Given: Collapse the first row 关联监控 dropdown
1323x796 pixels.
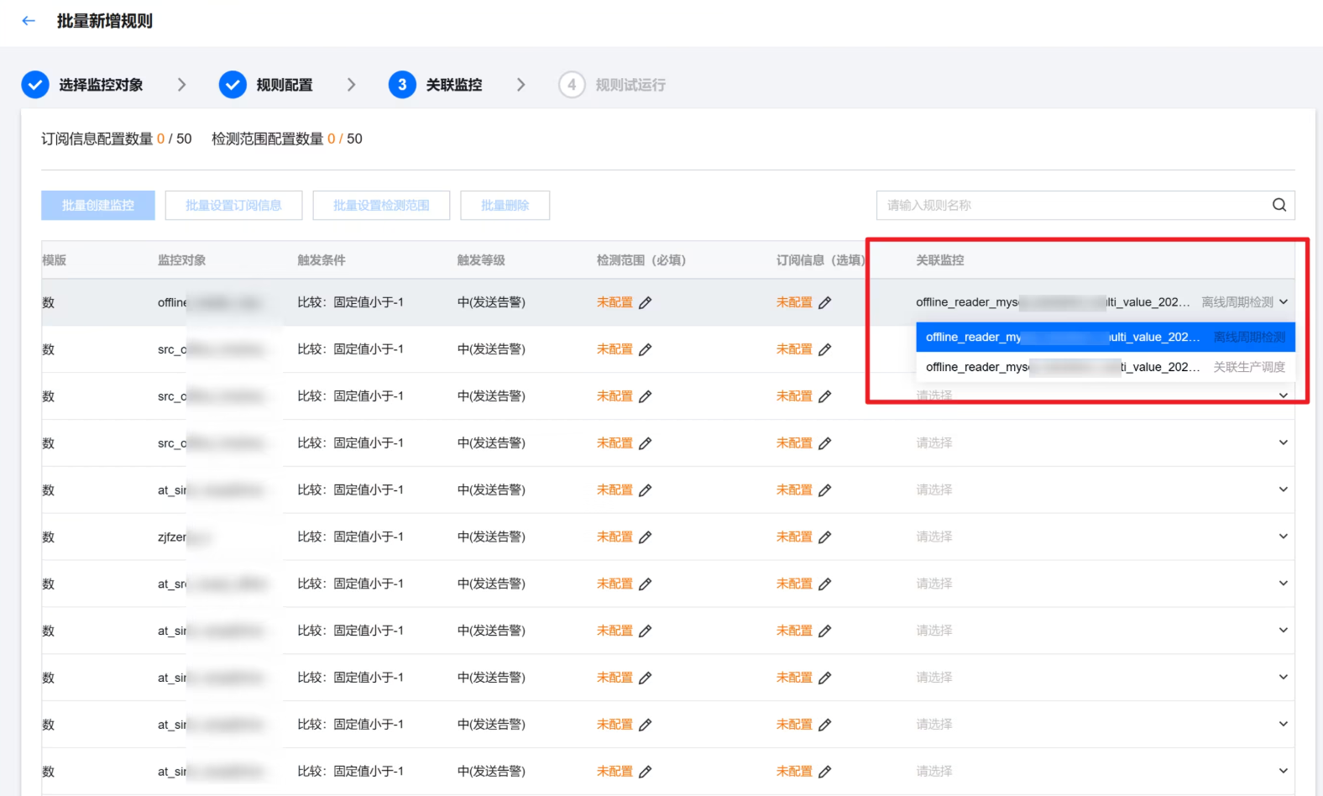Looking at the screenshot, I should 1283,302.
